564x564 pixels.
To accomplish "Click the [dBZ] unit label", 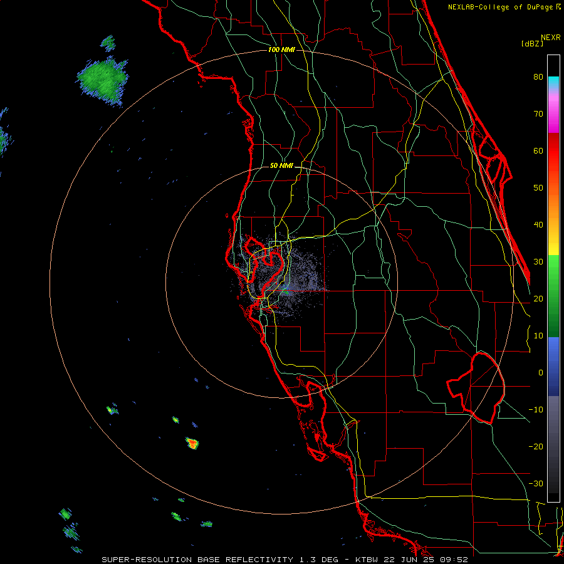I will [x=532, y=44].
